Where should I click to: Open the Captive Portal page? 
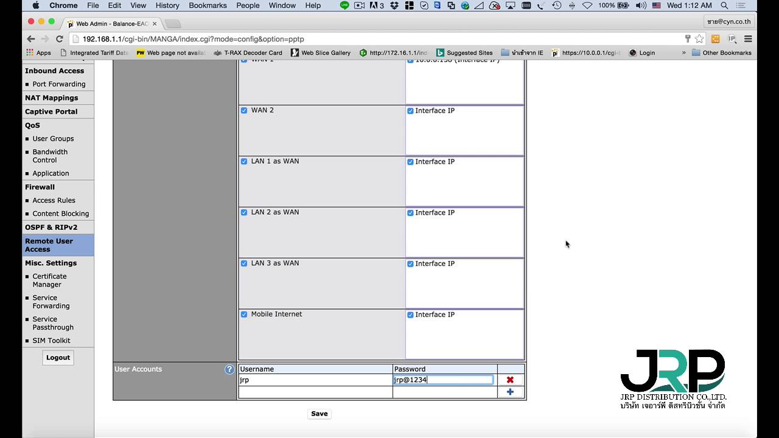[51, 112]
